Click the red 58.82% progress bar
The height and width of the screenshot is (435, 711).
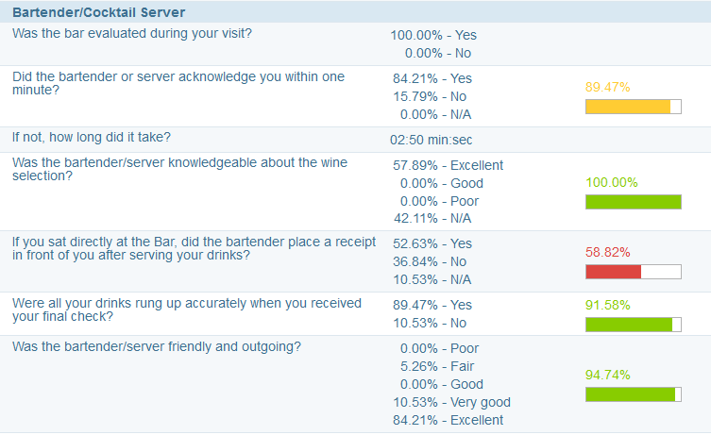[633, 272]
